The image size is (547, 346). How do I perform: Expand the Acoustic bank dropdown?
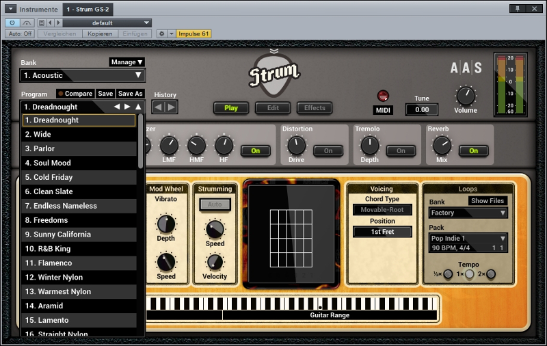83,75
